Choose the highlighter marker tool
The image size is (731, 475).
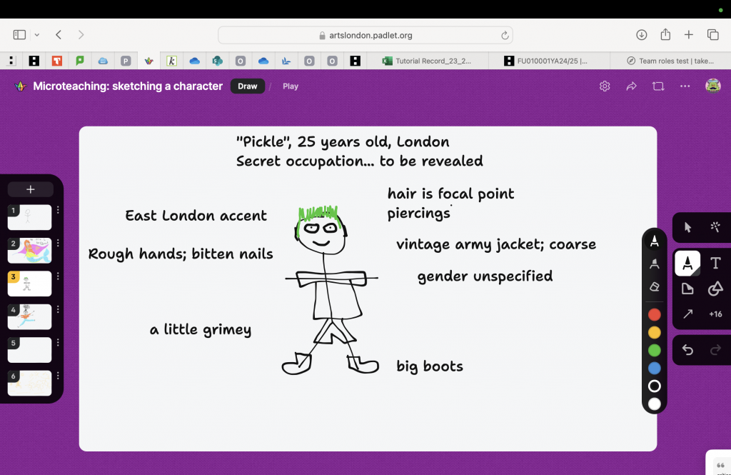coord(655,264)
